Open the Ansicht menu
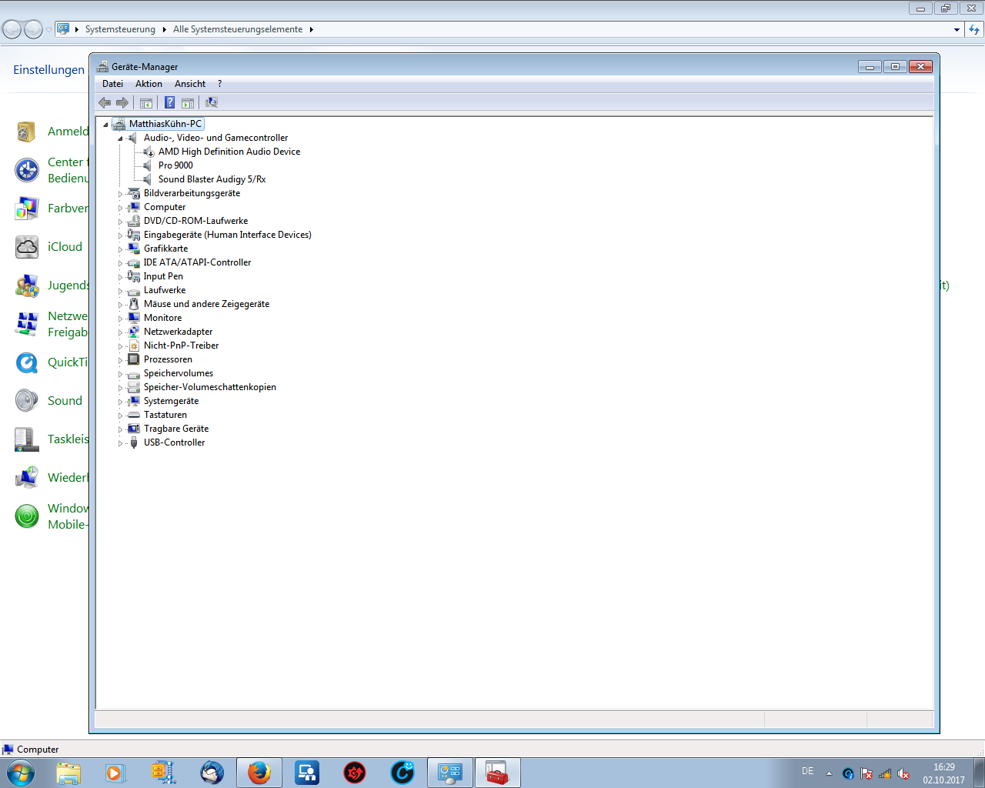The image size is (985, 788). tap(190, 84)
